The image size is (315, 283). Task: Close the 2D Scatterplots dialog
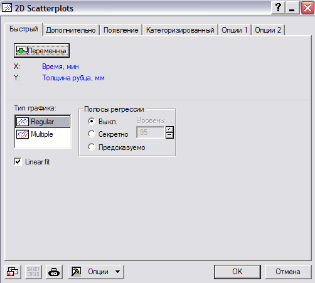307,8
